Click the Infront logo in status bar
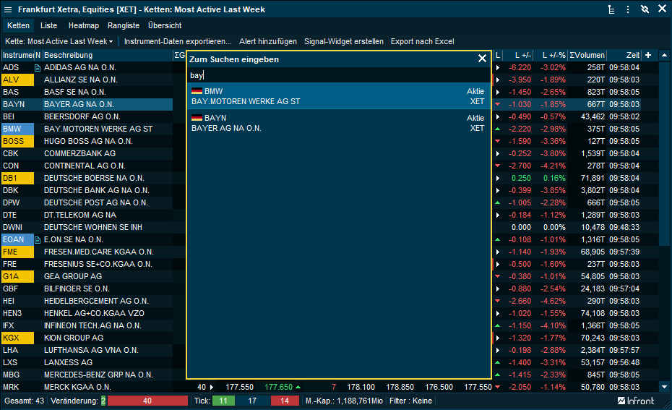This screenshot has width=672, height=410. [636, 401]
